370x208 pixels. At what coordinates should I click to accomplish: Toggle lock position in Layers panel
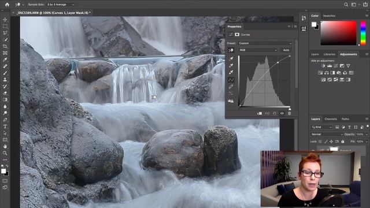click(331, 142)
